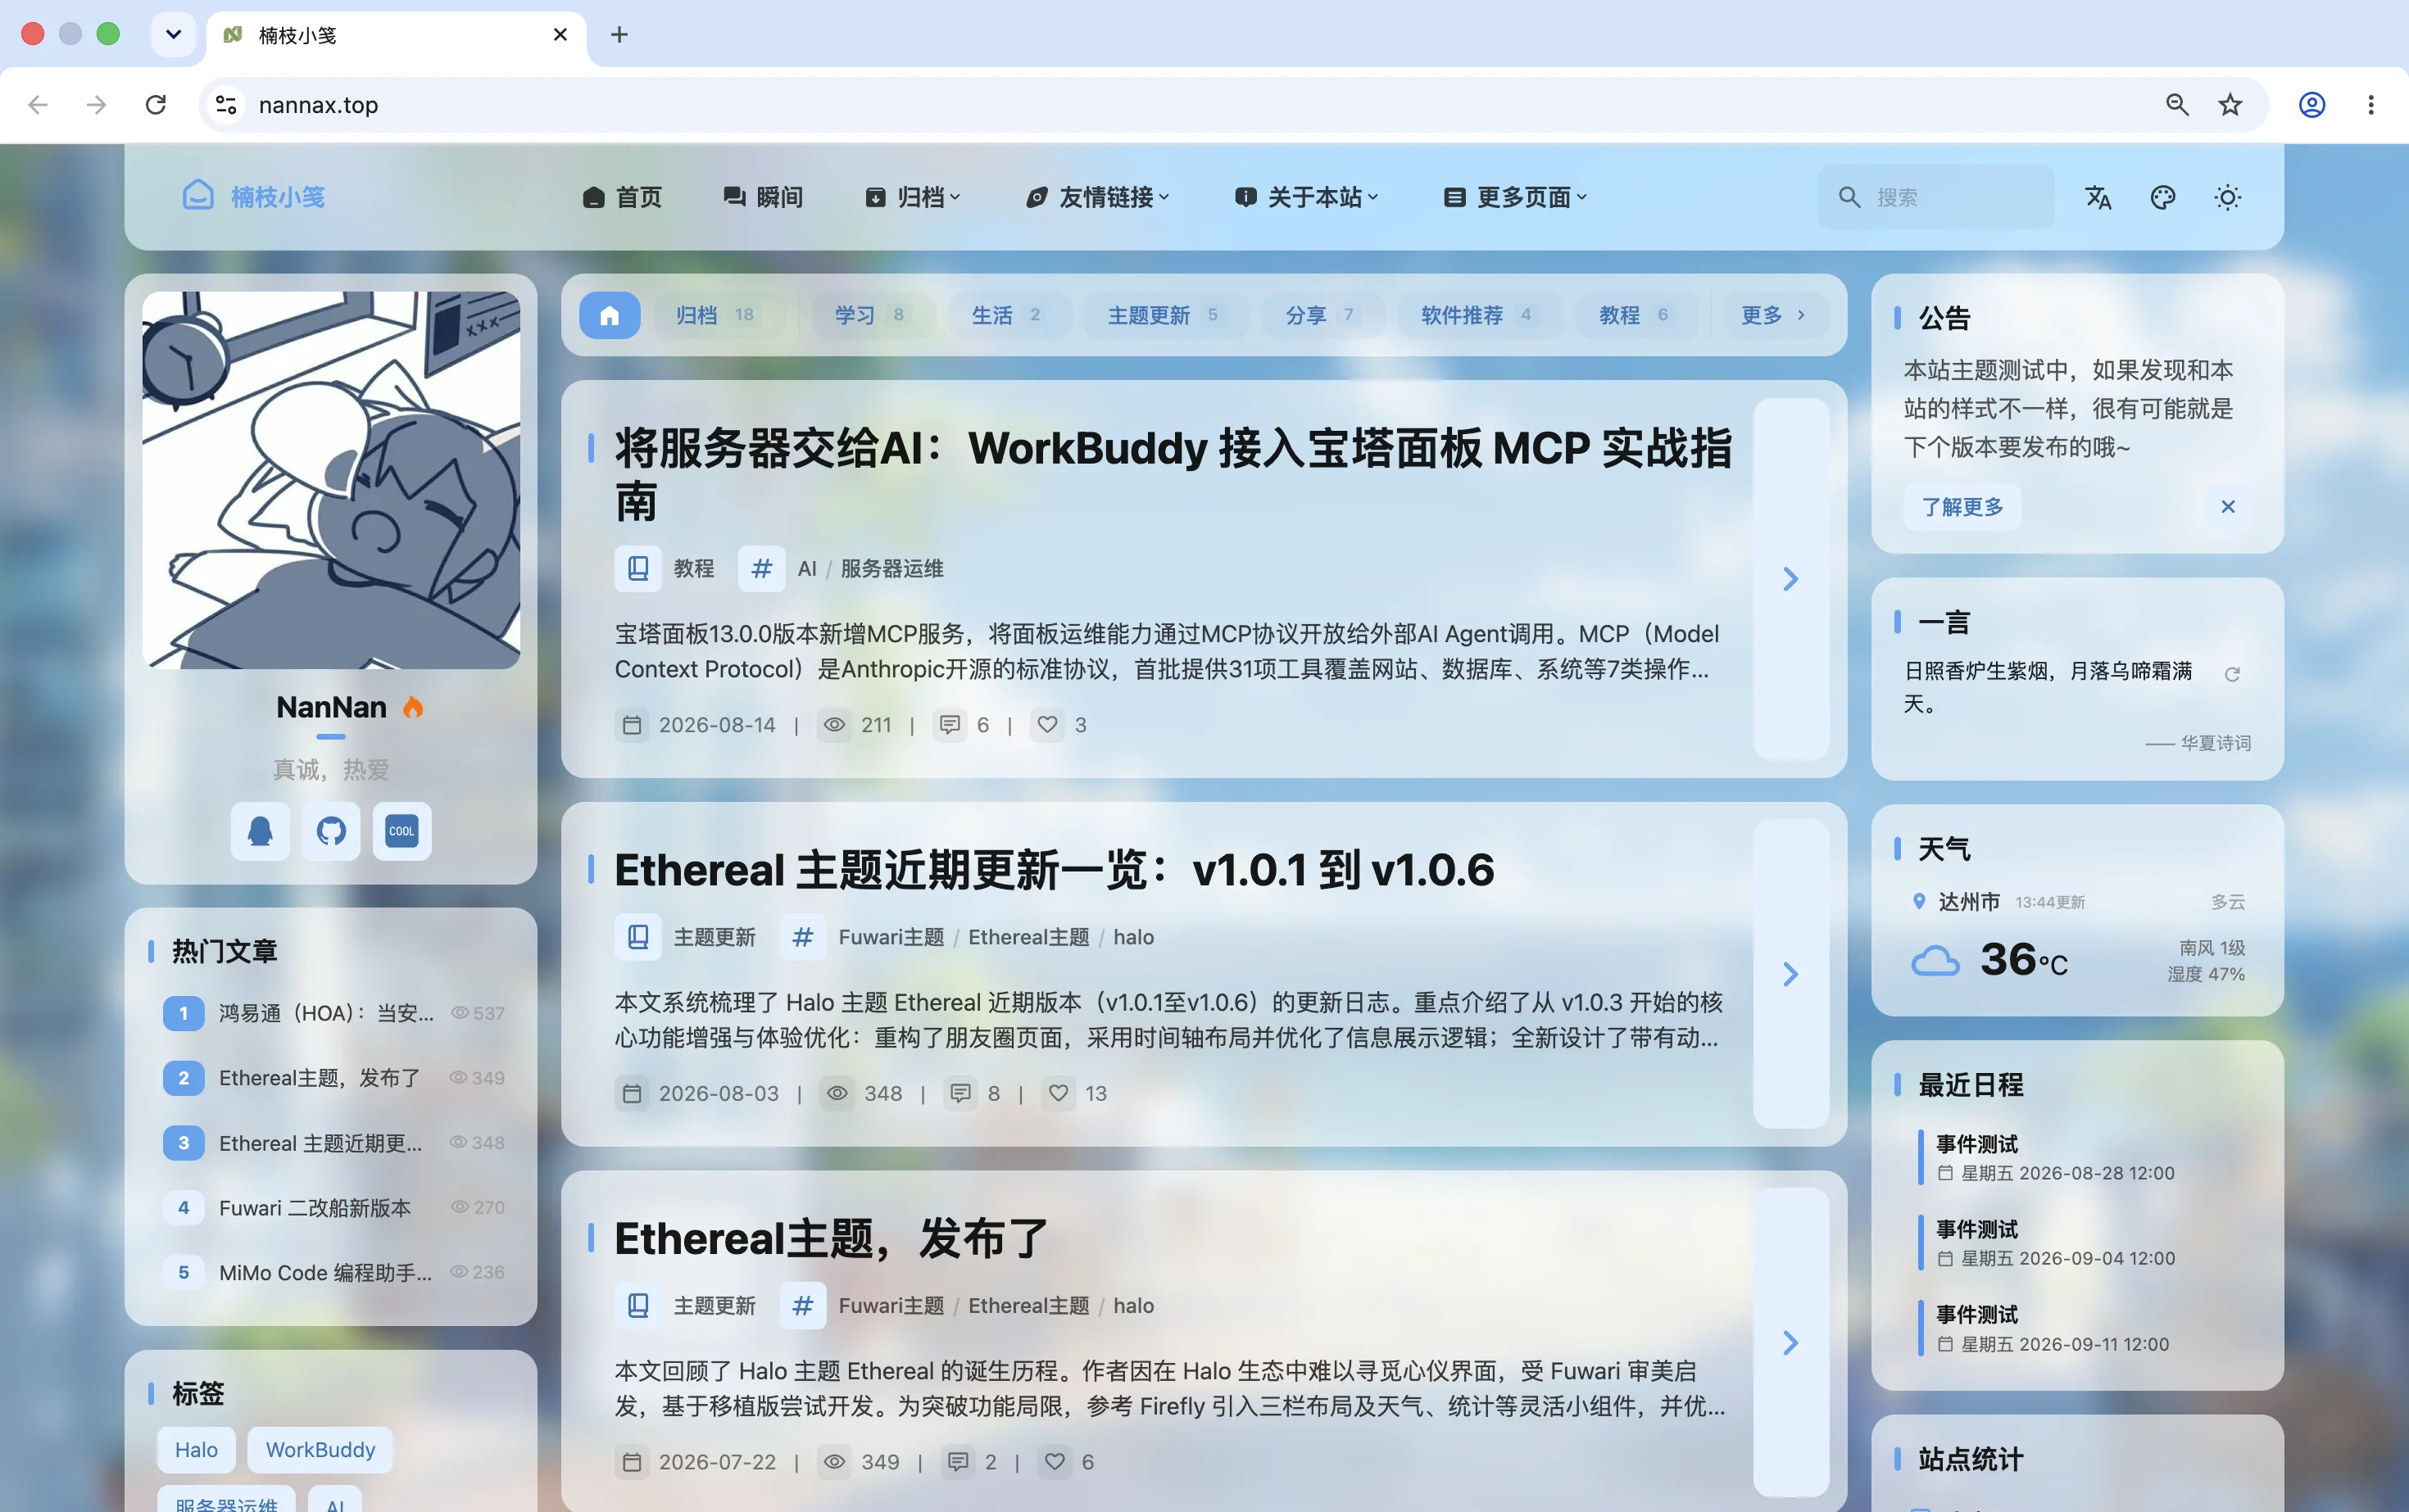
Task: Reload the page
Action: (156, 104)
